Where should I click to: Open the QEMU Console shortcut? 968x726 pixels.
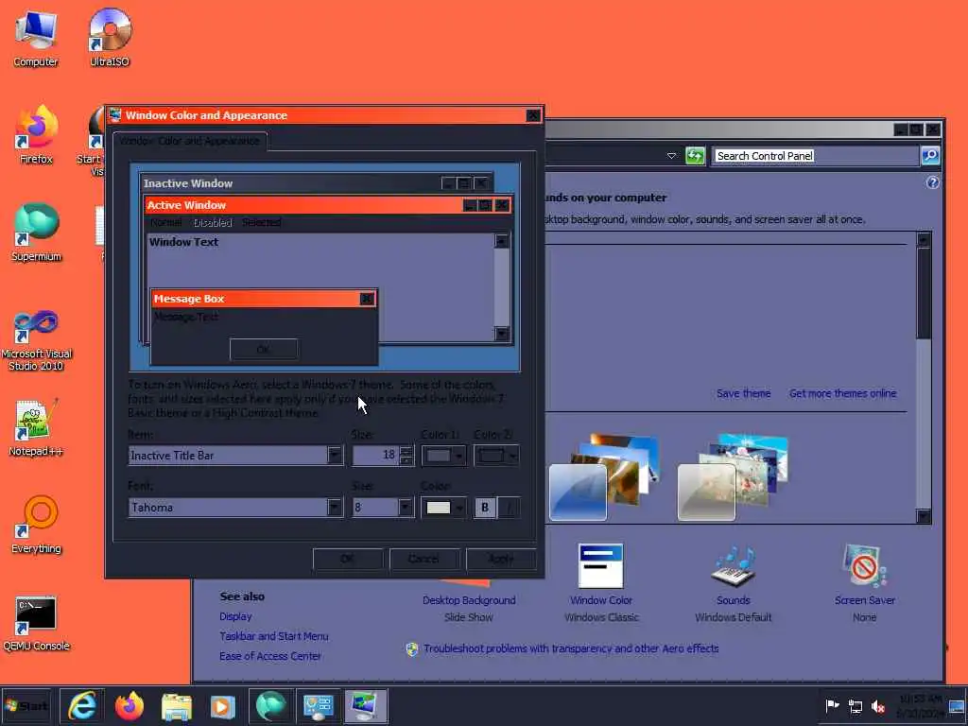[x=36, y=622]
